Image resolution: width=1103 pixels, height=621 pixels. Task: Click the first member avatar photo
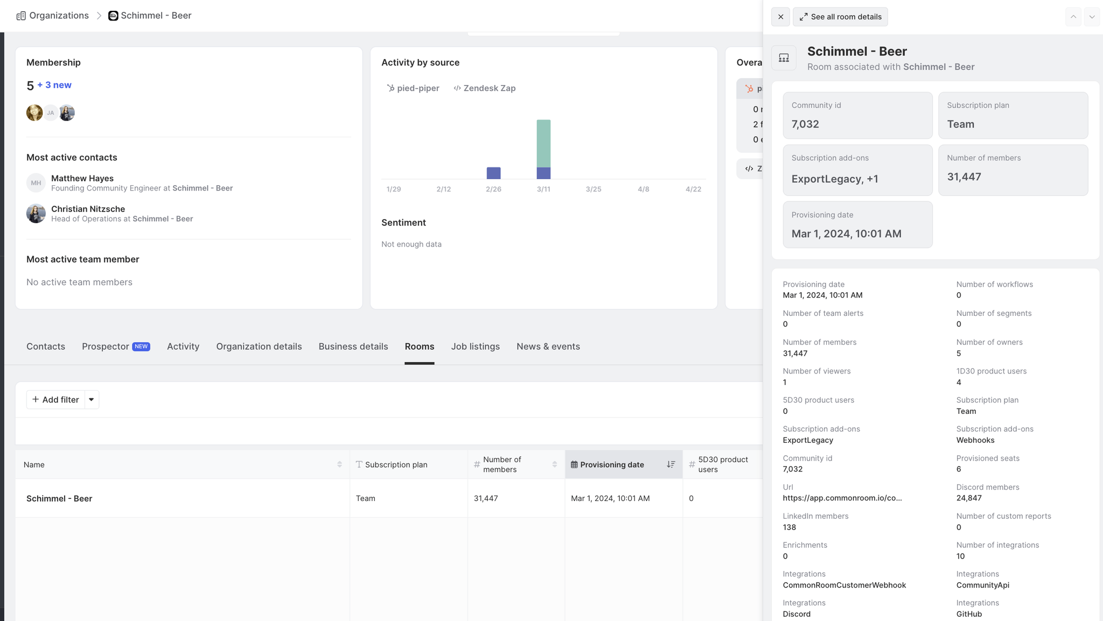click(x=34, y=112)
